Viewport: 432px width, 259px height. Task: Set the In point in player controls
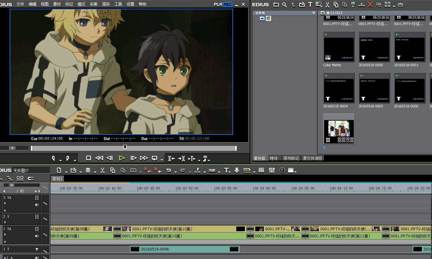click(53, 158)
